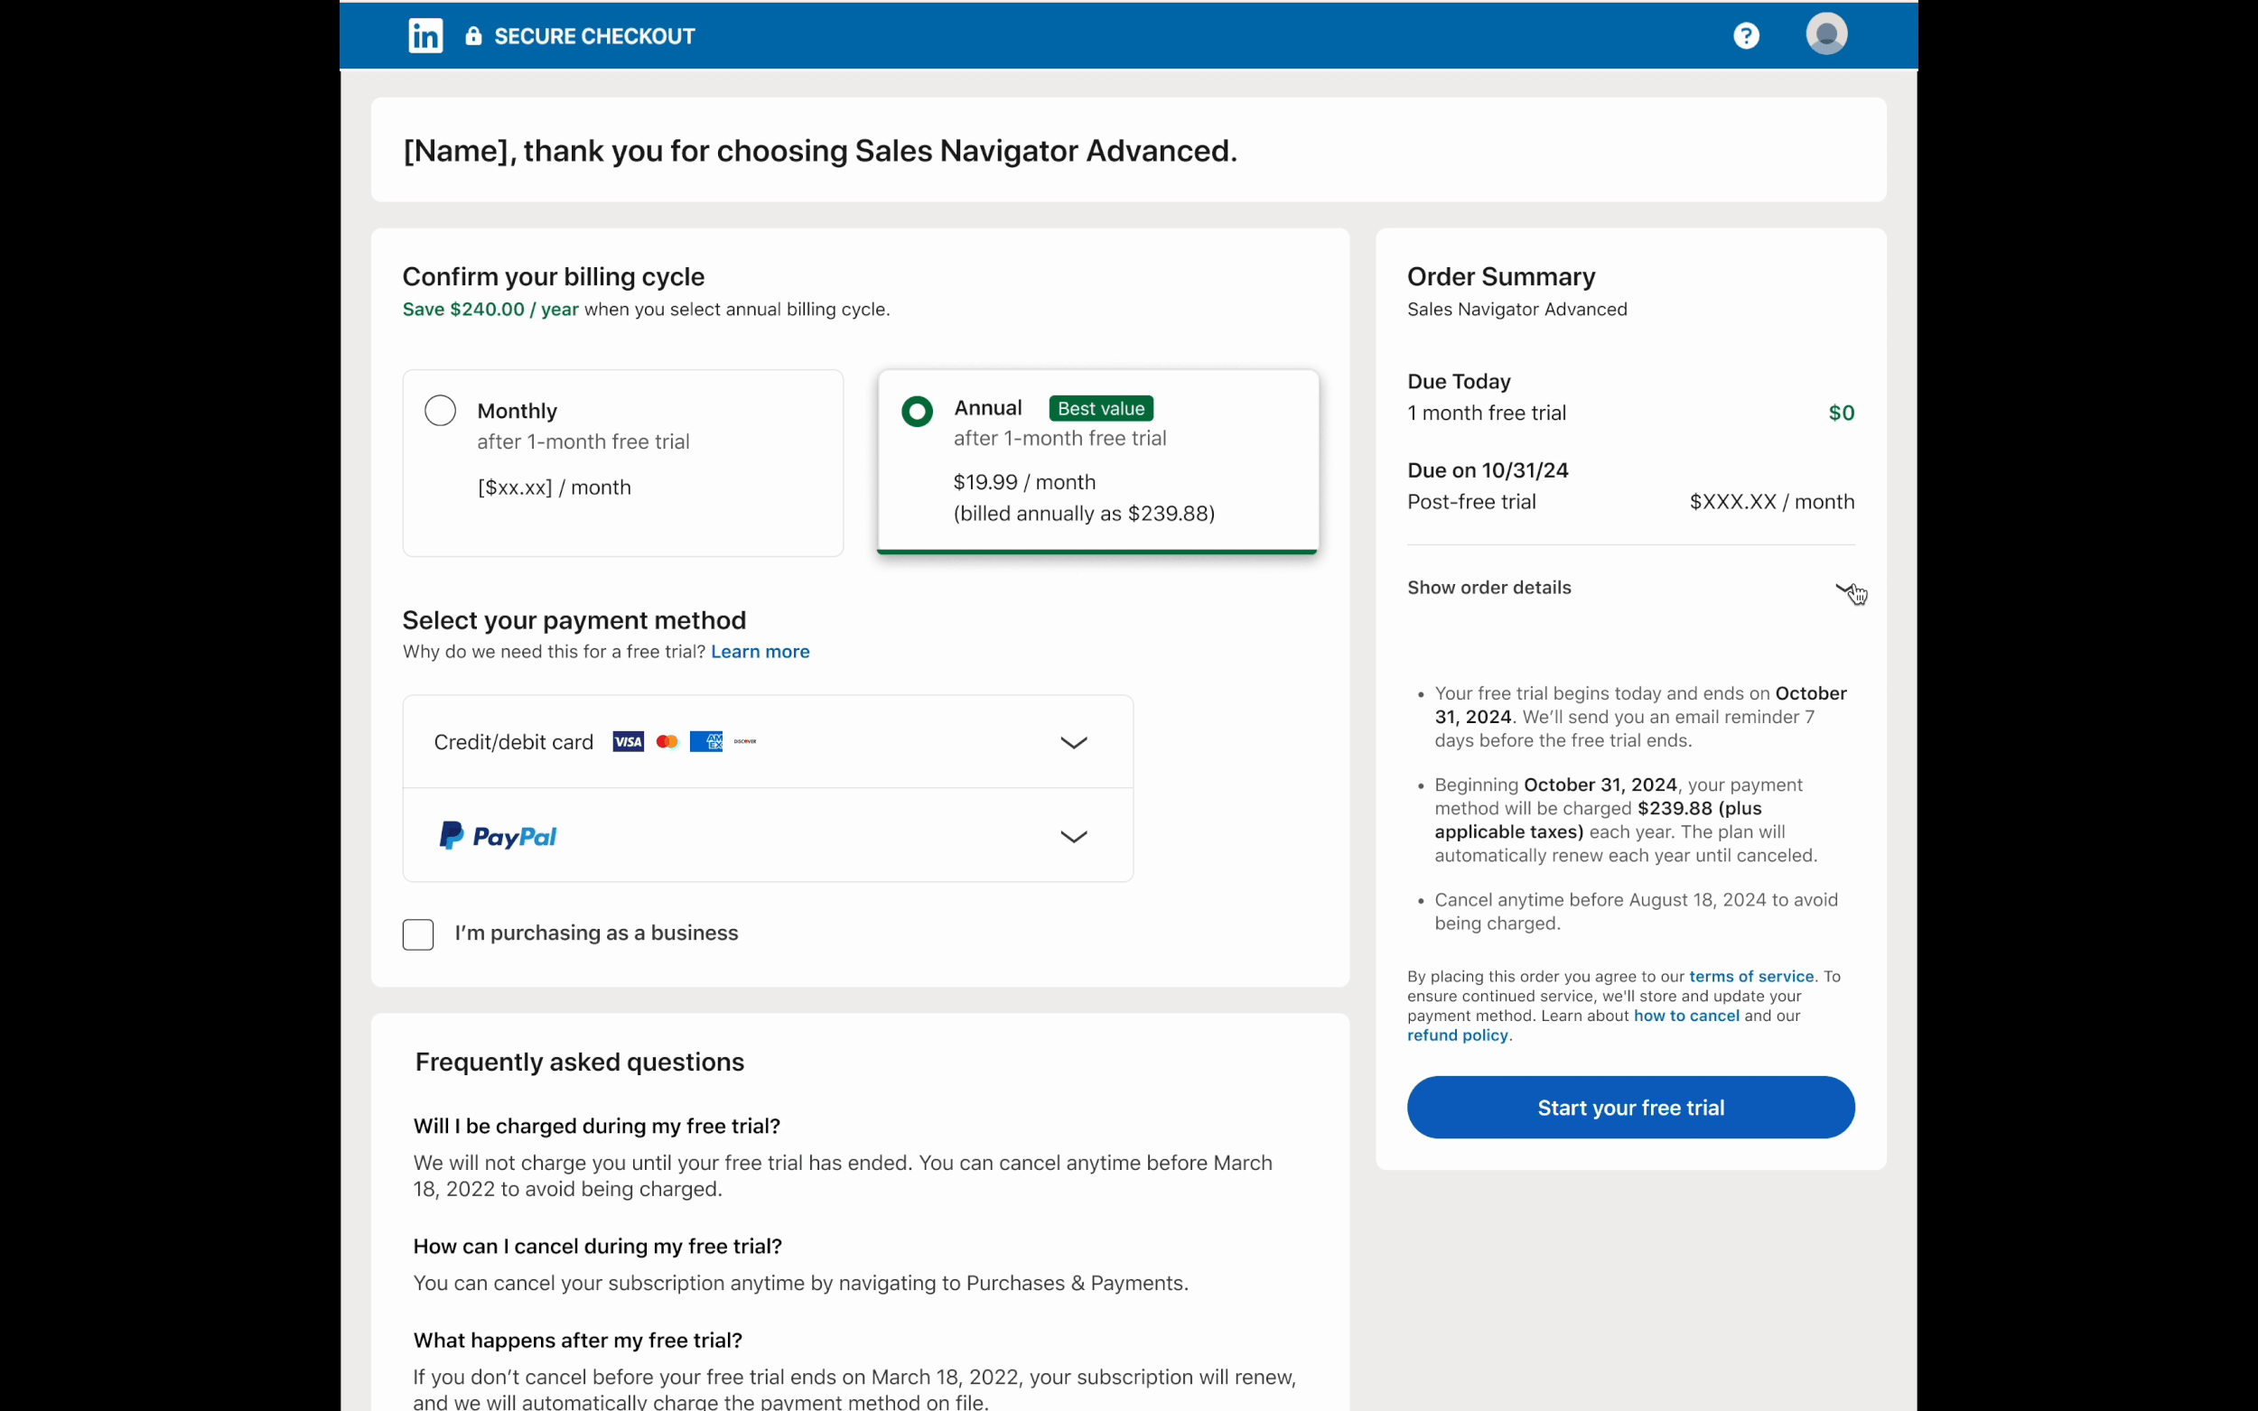Click the [$xx.xx] / month placeholder price
Viewport: 2258px width, 1411px height.
(x=554, y=487)
